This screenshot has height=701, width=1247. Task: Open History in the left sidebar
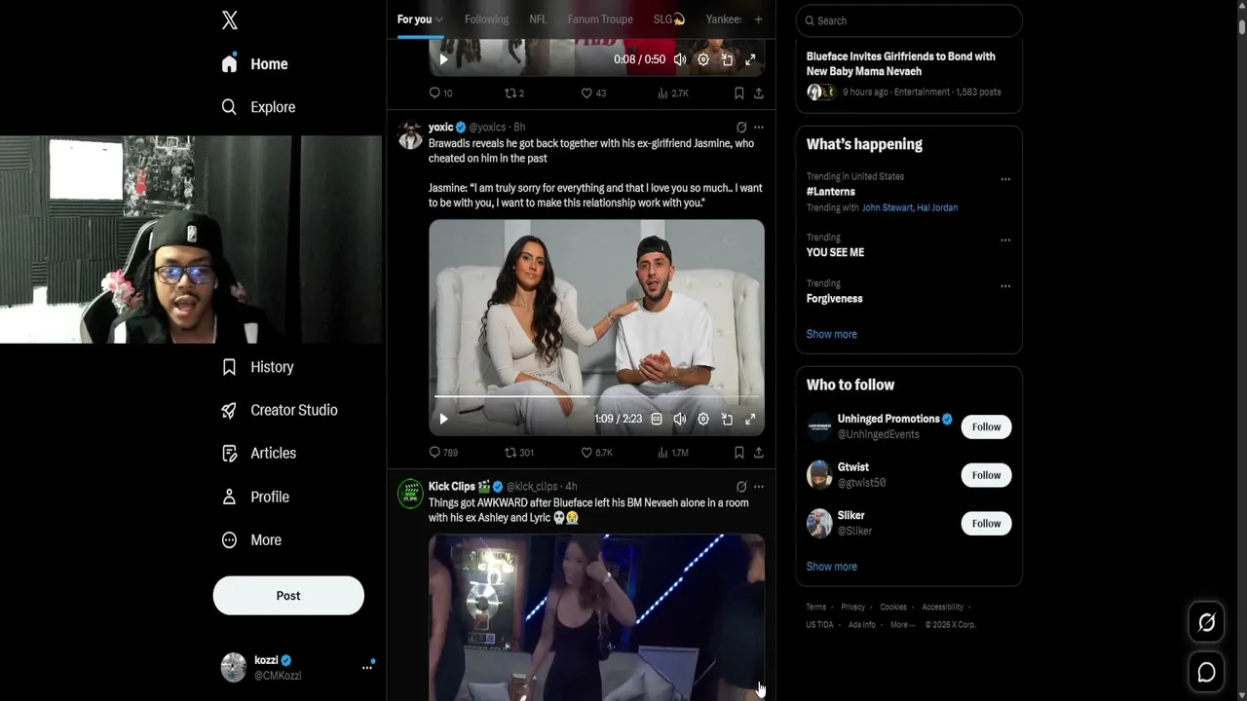tap(257, 367)
